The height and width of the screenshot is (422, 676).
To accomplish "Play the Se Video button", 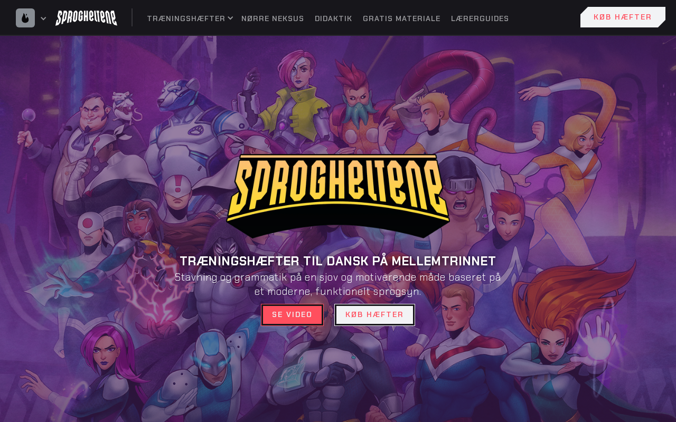I will point(292,315).
